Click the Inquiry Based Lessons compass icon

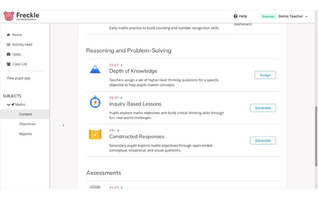pyautogui.click(x=95, y=102)
